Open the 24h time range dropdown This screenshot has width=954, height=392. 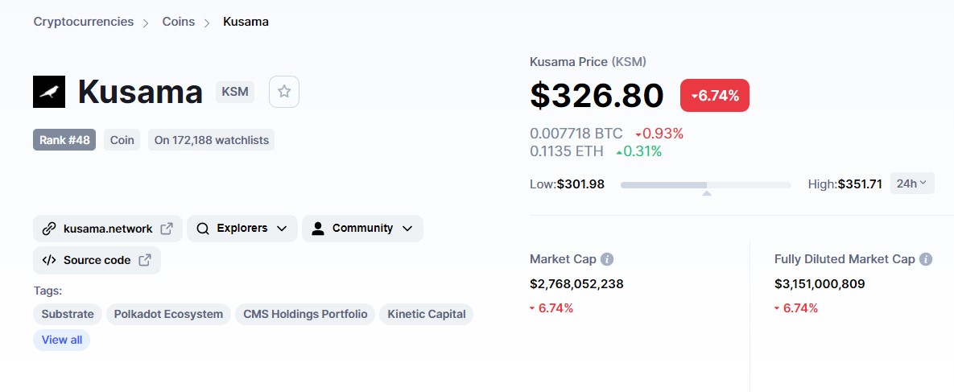(x=911, y=184)
